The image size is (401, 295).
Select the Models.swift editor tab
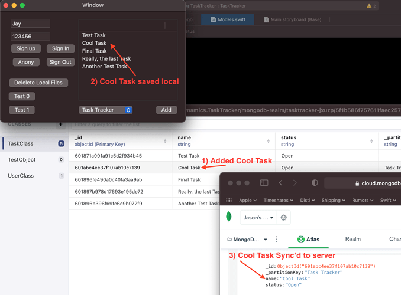228,19
